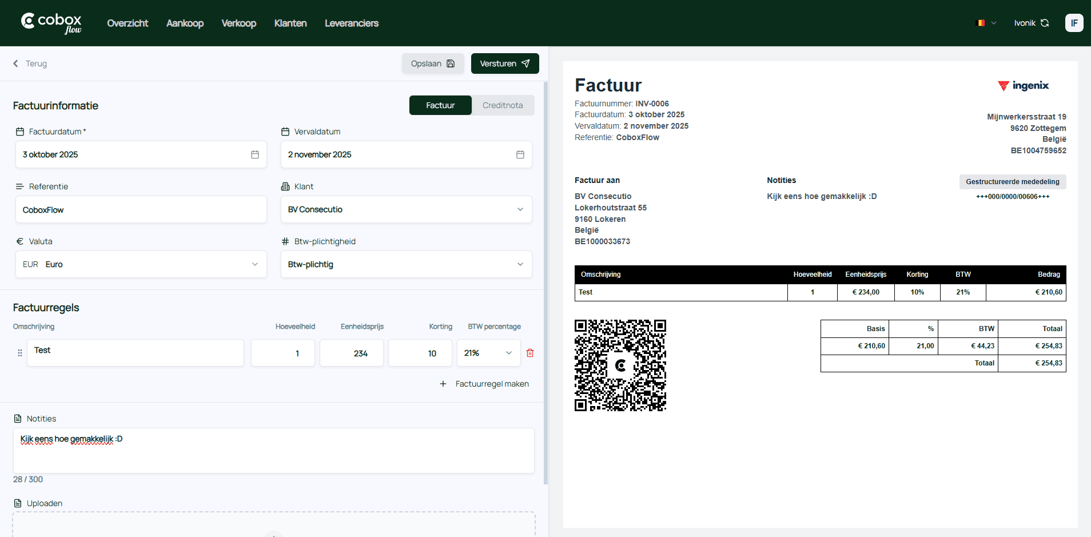The height and width of the screenshot is (537, 1091).
Task: Click the IF user avatar
Action: tap(1074, 23)
